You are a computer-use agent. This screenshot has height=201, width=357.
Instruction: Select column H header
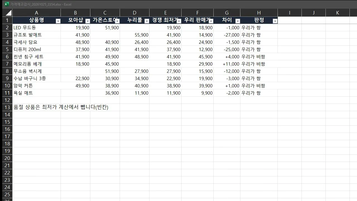tap(259, 13)
